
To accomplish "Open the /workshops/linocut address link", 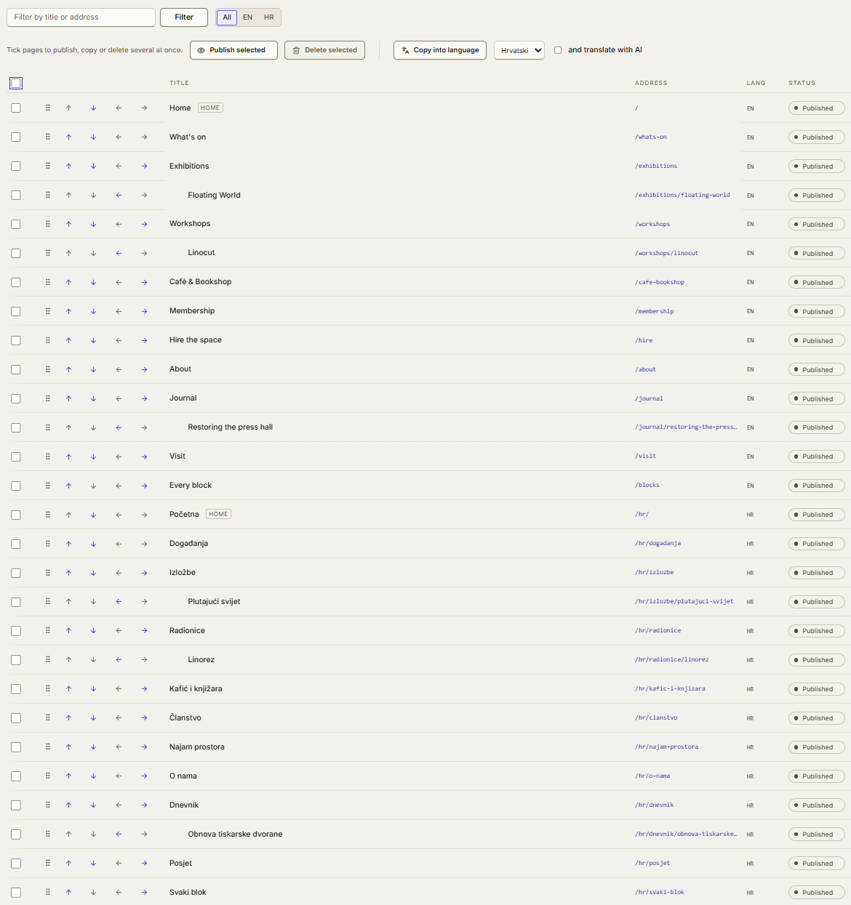I will (x=667, y=253).
